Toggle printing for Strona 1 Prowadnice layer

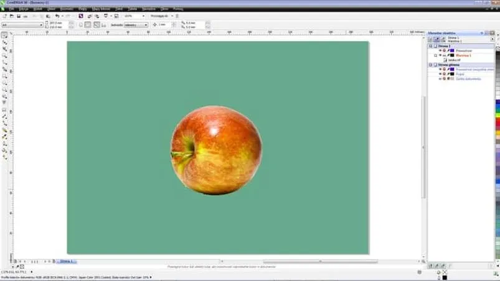click(444, 50)
